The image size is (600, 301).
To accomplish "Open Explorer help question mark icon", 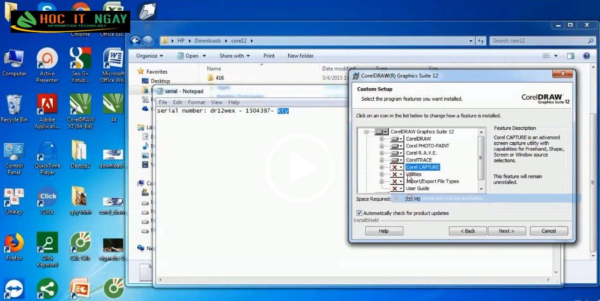I will pos(586,56).
